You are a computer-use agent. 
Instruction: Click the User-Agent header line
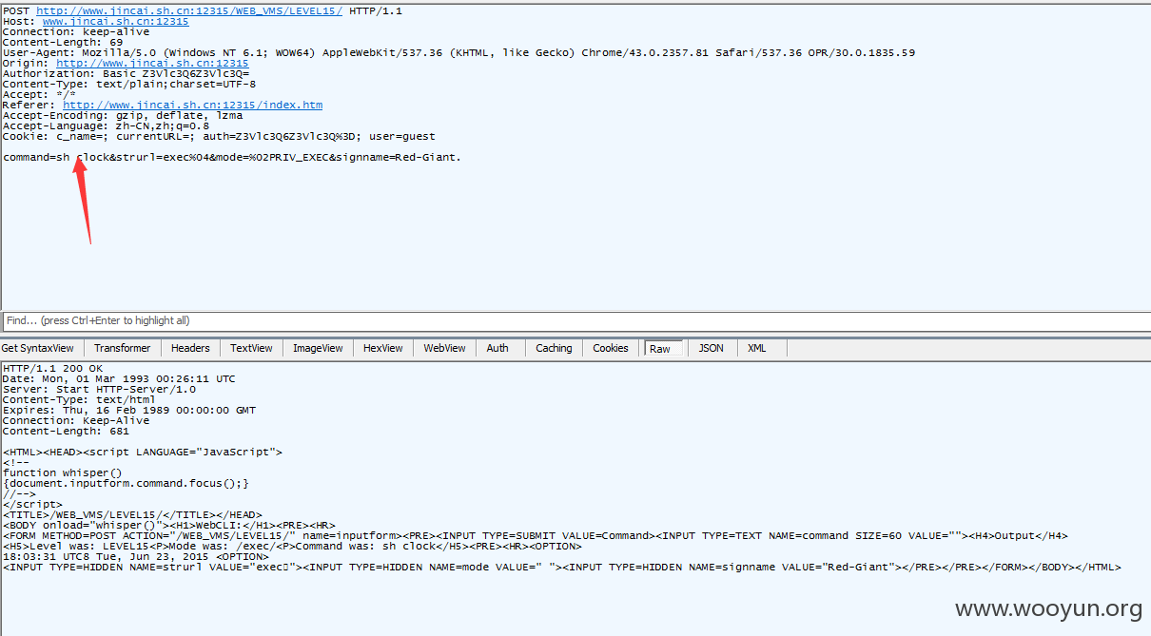458,52
